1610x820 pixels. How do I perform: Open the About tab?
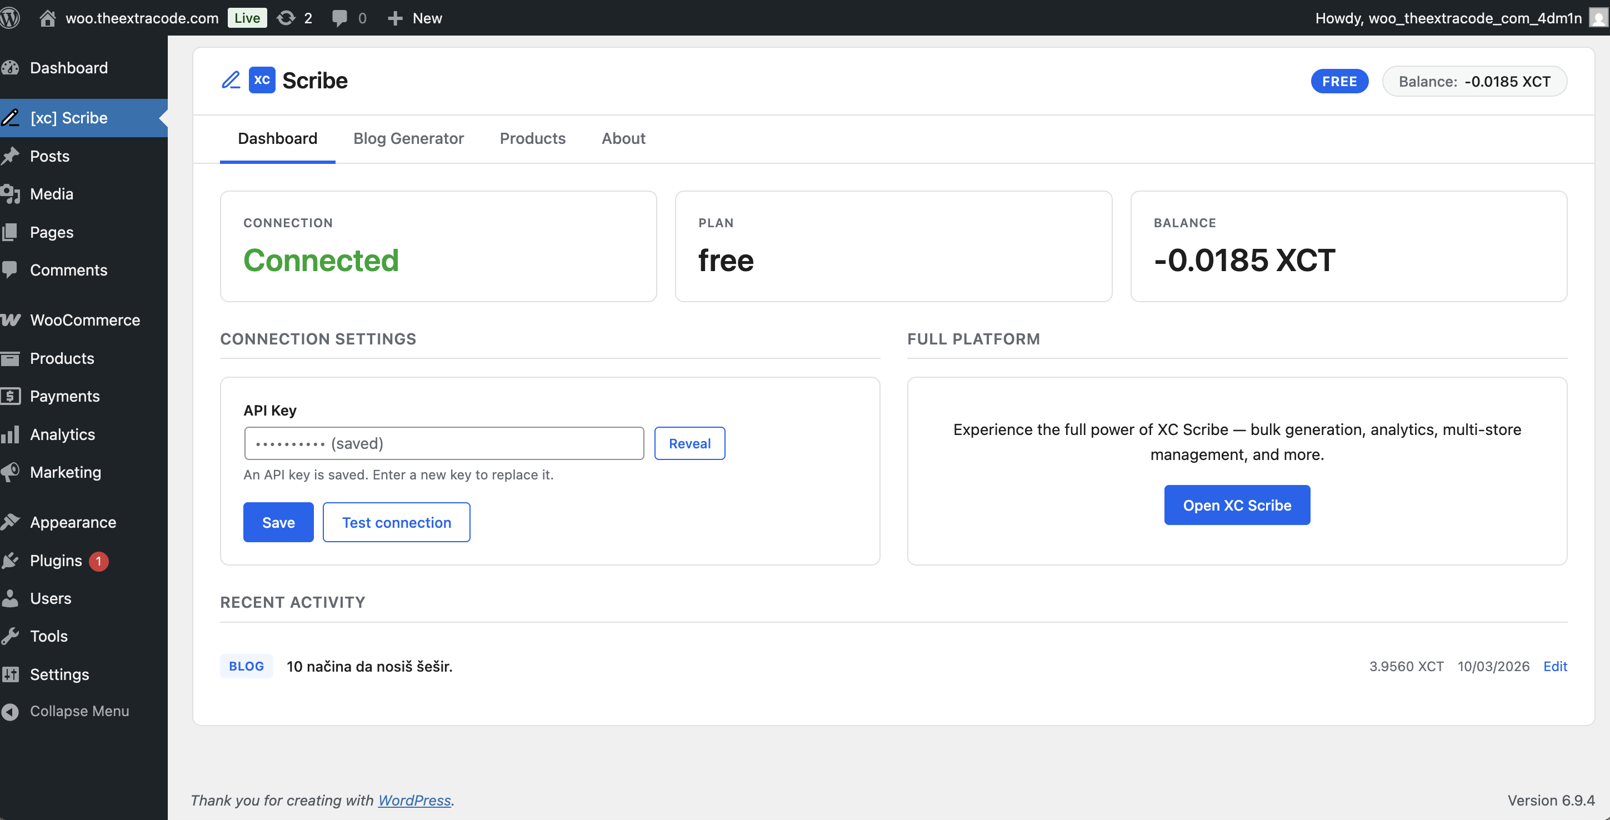coord(623,138)
